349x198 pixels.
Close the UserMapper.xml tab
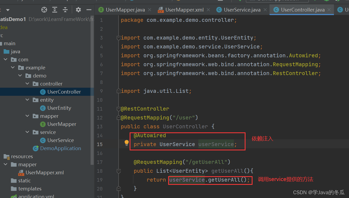208,10
